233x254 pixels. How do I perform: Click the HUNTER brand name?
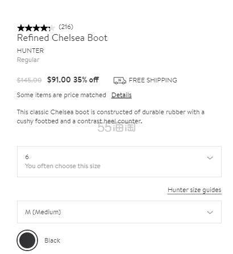30,51
